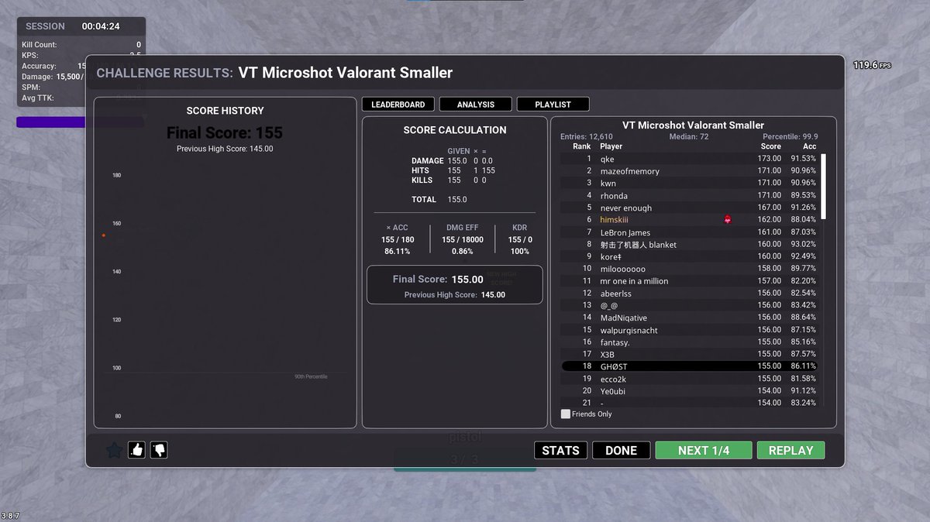The height and width of the screenshot is (522, 930).
Task: Click the Median: 72 label
Action: 687,136
